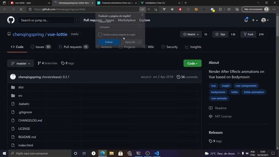The width and height of the screenshot is (279, 157).
Task: Open the plus create-new menu
Action: [255, 20]
